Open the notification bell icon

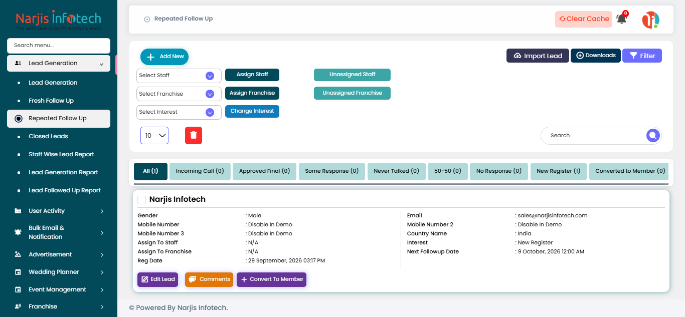coord(621,19)
